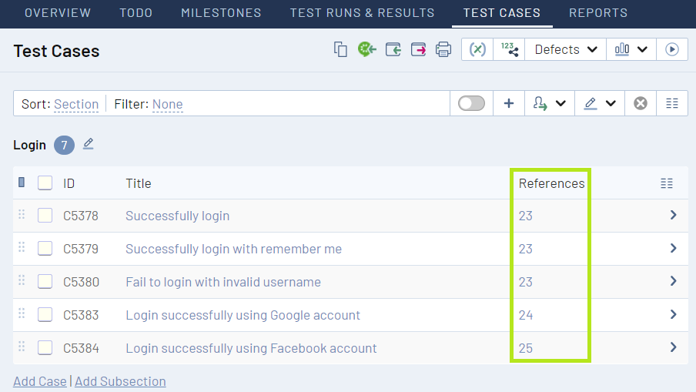Tick the select-all checkbox in table header
The height and width of the screenshot is (392, 696).
tap(45, 183)
